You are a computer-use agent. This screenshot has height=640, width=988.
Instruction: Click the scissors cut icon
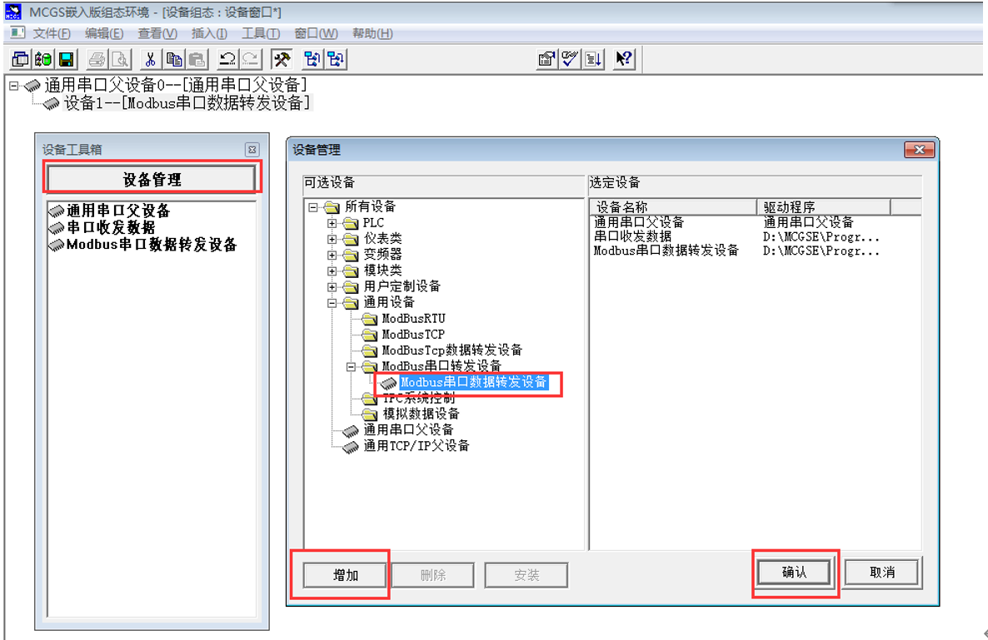[150, 59]
